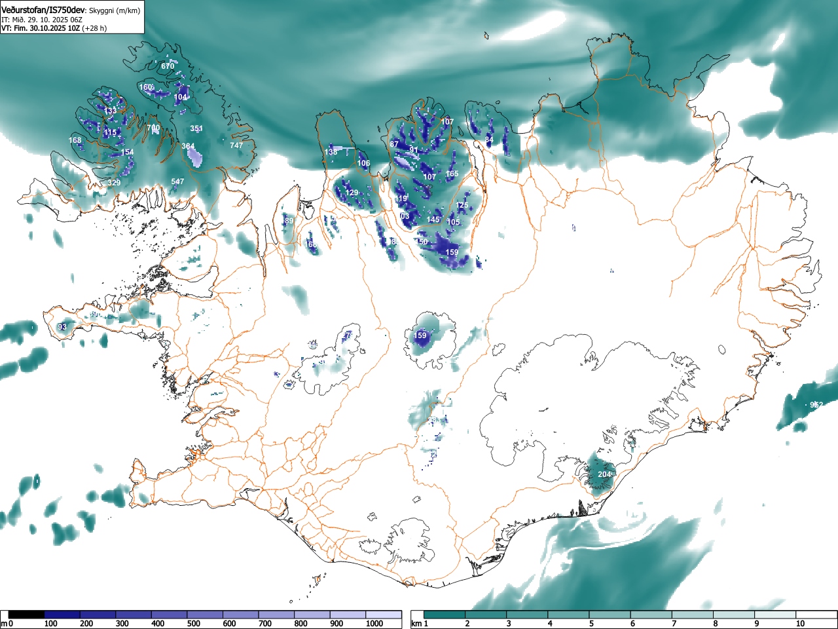Click the visibility value 87 on the map
The height and width of the screenshot is (629, 838).
click(394, 144)
